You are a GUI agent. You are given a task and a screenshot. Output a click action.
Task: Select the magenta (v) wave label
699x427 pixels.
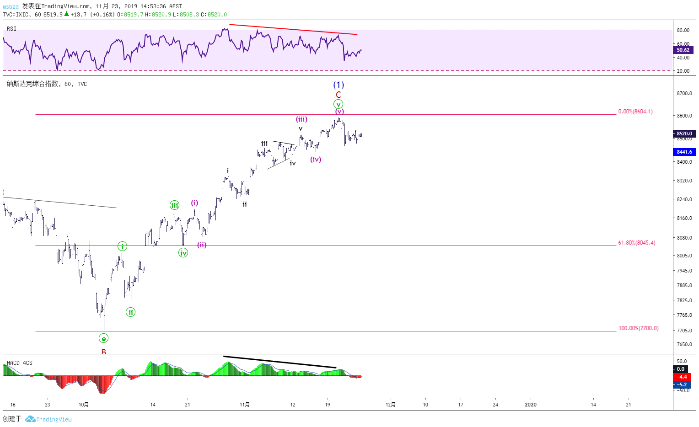(x=339, y=112)
